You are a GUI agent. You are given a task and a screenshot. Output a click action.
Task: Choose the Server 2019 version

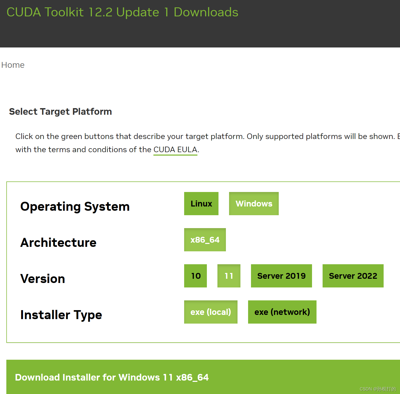(x=281, y=276)
